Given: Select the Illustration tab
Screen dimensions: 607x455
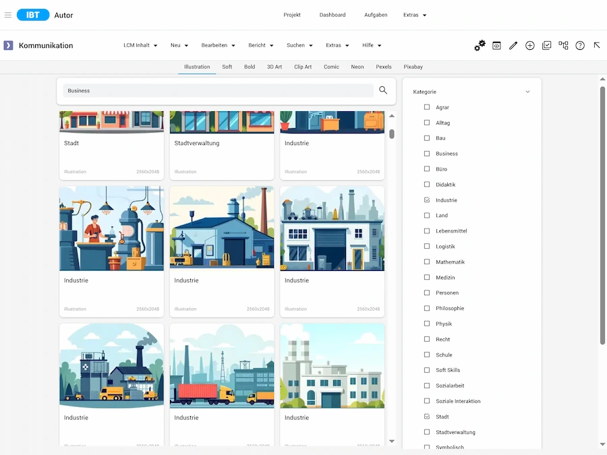Looking at the screenshot, I should click(x=197, y=67).
